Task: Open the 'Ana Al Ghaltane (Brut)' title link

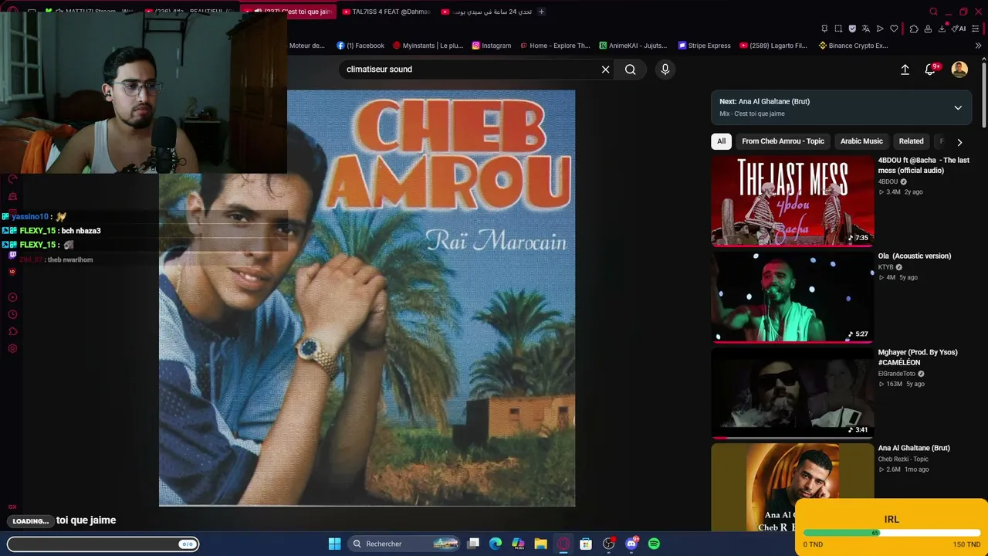Action: tap(914, 448)
